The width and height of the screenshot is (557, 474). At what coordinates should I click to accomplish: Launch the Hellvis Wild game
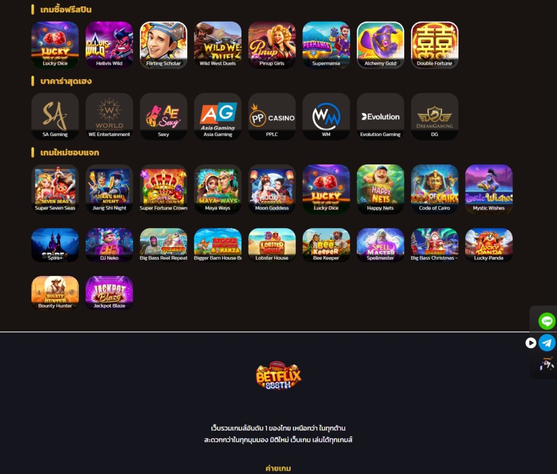[x=109, y=45]
